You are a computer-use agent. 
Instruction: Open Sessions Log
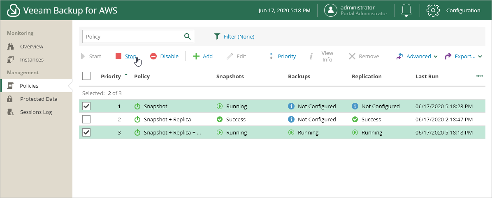[x=36, y=112]
